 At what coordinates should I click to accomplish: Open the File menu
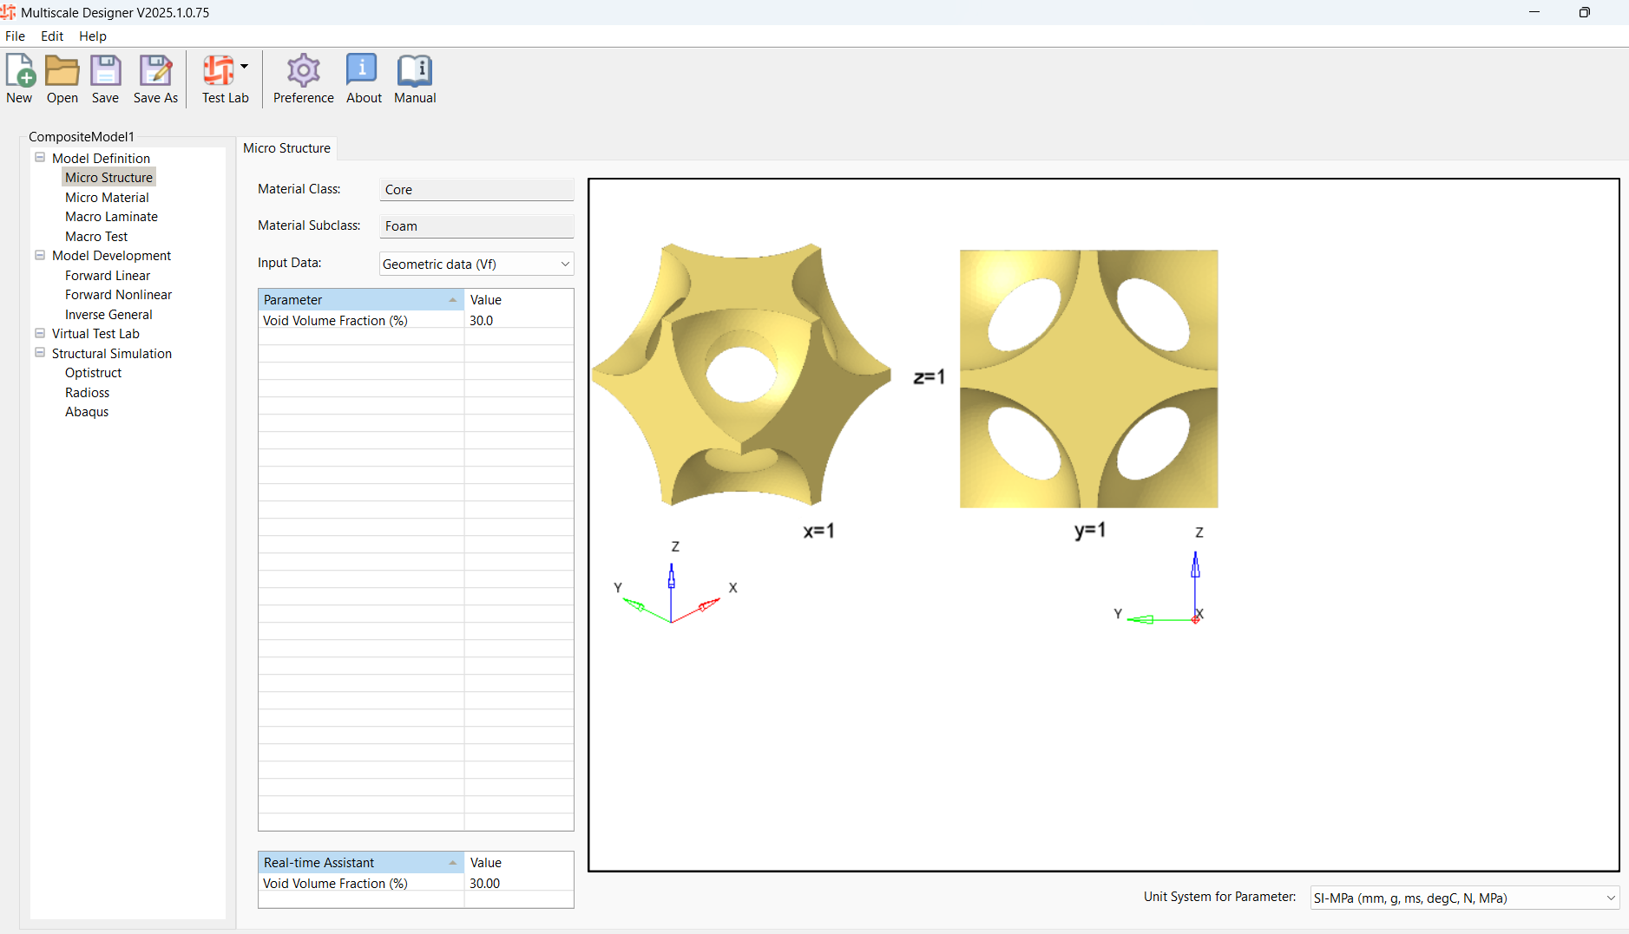(x=16, y=36)
